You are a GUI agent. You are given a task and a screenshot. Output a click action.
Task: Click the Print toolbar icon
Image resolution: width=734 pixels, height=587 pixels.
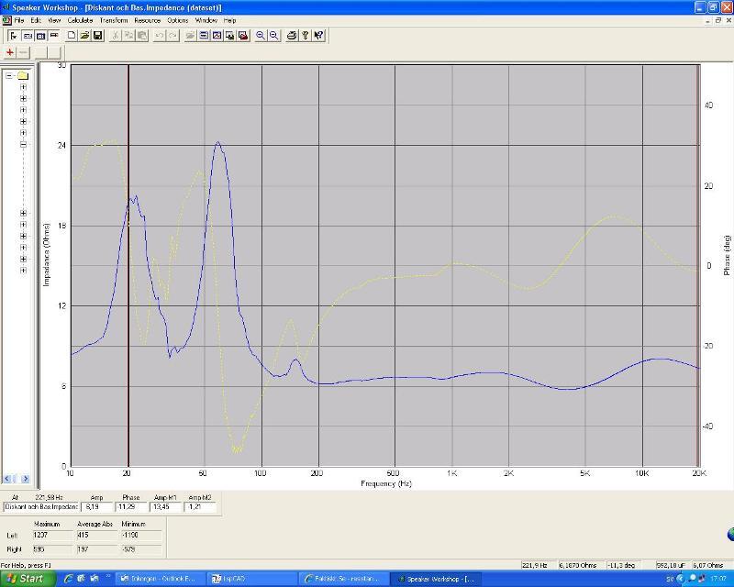(292, 36)
